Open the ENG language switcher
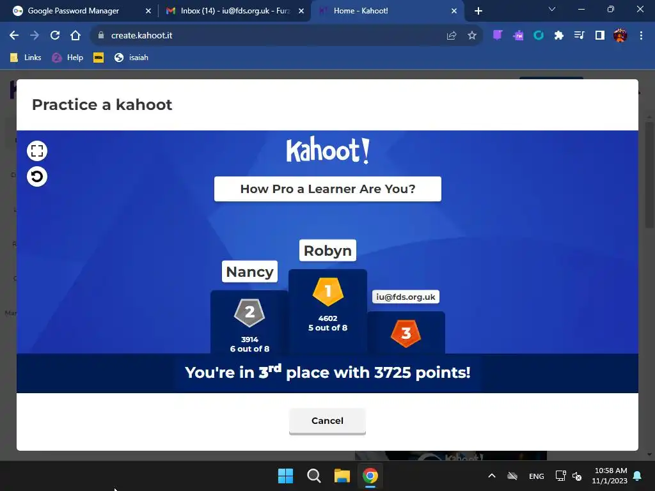This screenshot has width=655, height=491. [537, 476]
